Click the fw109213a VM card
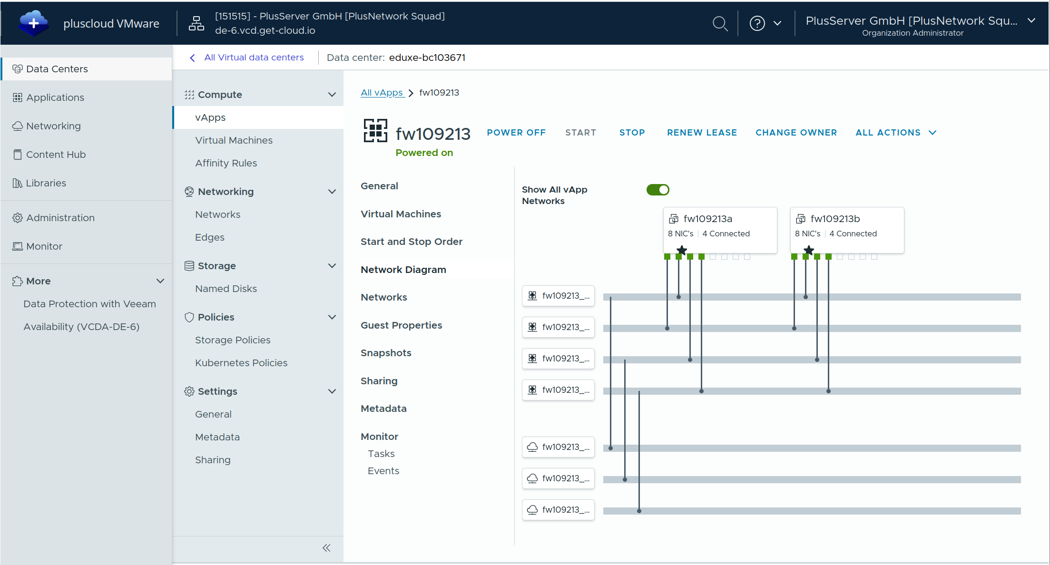 [x=720, y=230]
